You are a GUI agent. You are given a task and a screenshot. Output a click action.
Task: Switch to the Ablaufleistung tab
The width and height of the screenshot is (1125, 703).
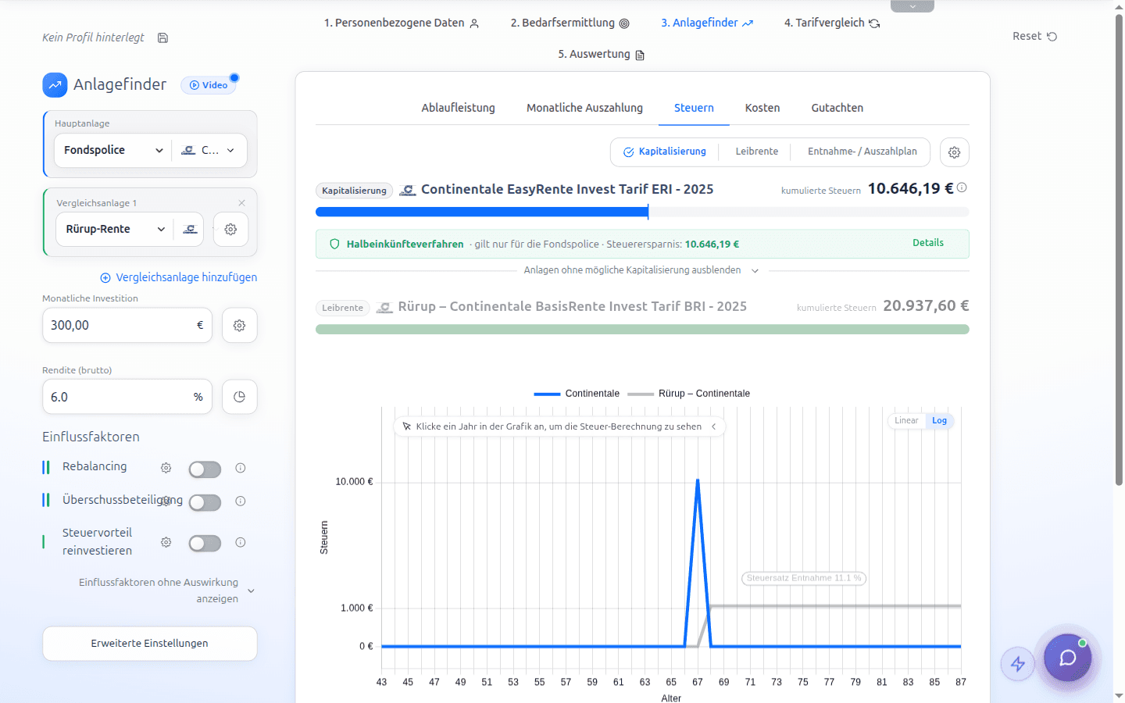click(x=458, y=108)
